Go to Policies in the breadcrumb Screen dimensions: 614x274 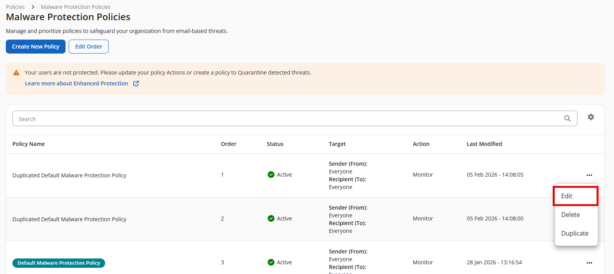tap(15, 7)
